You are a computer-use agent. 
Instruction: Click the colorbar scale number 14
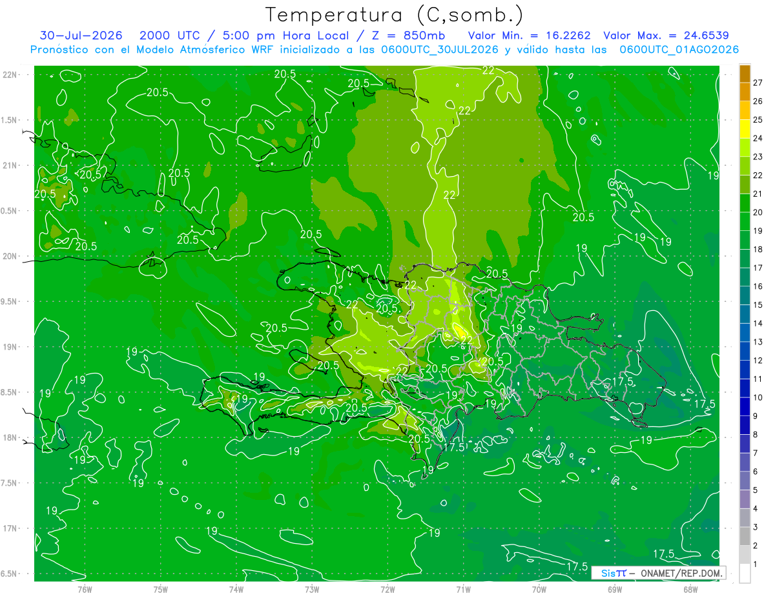click(758, 323)
